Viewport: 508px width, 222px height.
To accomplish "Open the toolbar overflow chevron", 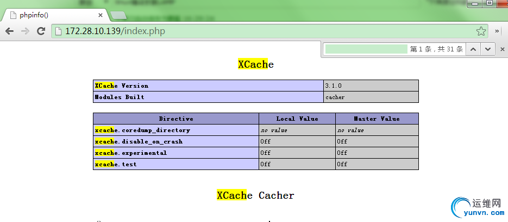I will [497, 31].
